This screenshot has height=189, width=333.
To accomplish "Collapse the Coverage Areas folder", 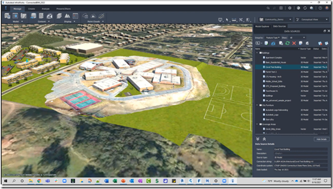I will 257,124.
